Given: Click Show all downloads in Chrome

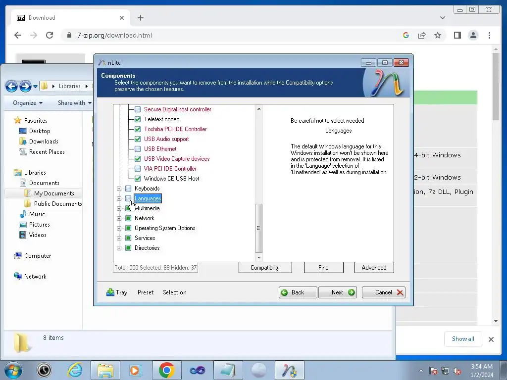Looking at the screenshot, I should (463, 339).
